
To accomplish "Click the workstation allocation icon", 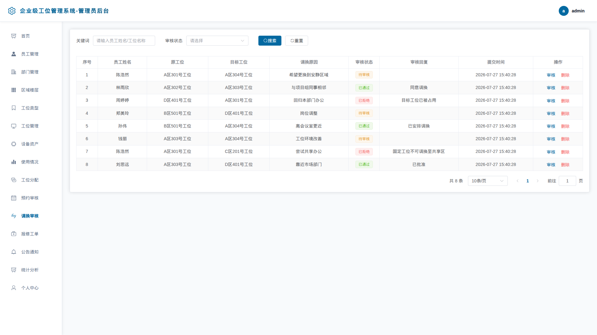I will click(x=14, y=180).
